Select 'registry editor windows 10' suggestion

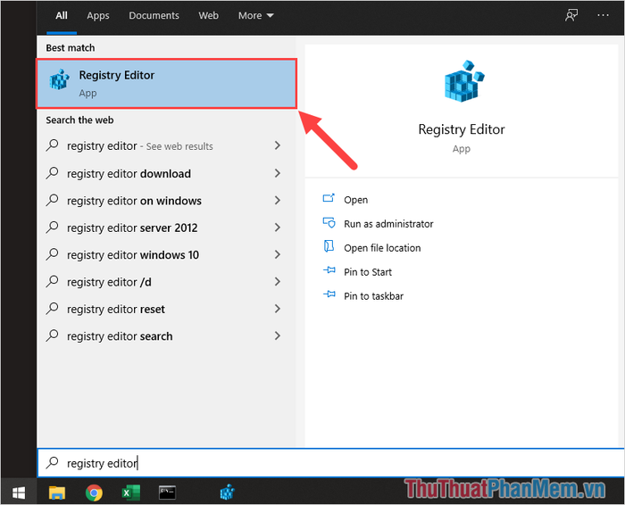[x=167, y=254]
